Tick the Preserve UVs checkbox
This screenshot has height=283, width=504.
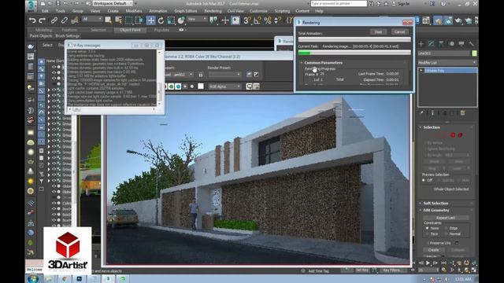tap(427, 243)
